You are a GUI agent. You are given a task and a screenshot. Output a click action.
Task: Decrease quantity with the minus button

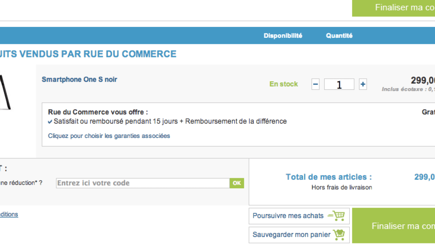coord(315,85)
